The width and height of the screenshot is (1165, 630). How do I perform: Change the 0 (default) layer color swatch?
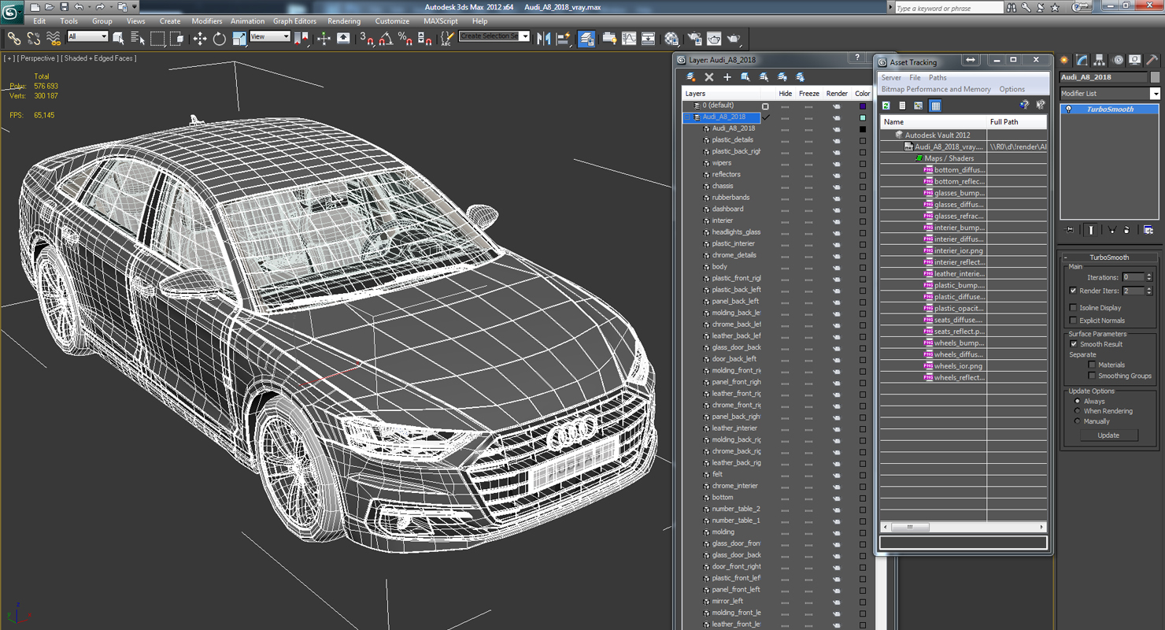coord(863,106)
